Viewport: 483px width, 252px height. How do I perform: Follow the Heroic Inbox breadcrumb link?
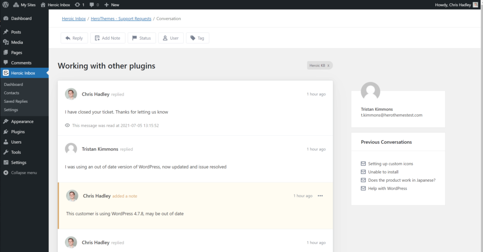(x=74, y=19)
